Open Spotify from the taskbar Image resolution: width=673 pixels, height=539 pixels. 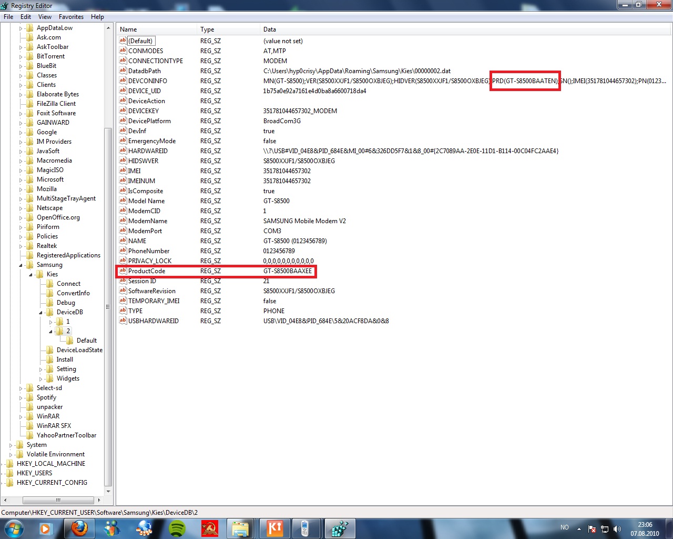pos(177,528)
